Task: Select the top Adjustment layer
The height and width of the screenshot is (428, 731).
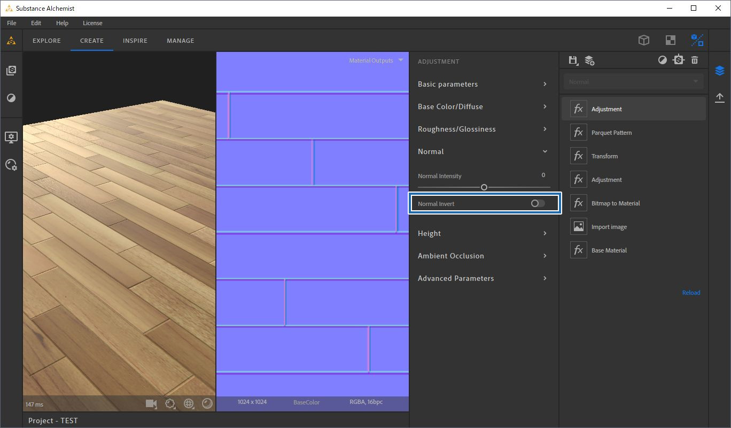Action: tap(634, 109)
